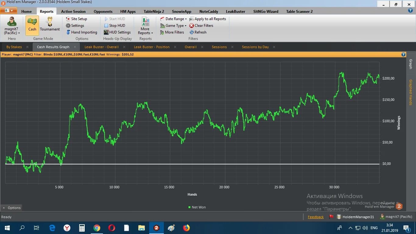Expand the Game Type filter
The height and width of the screenshot is (234, 416).
[174, 26]
